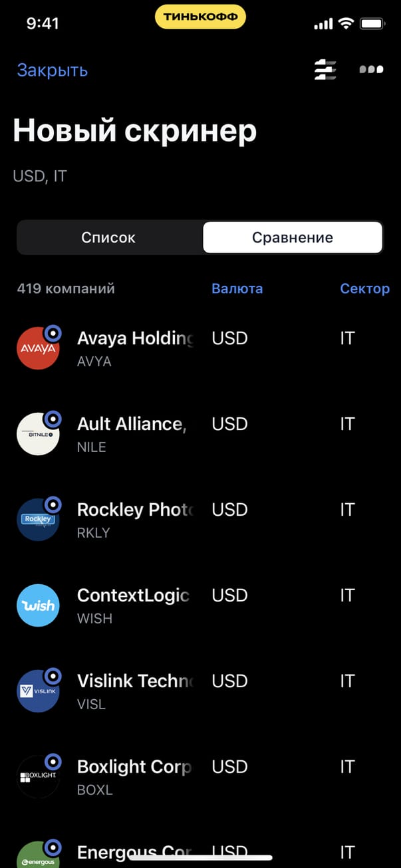Tap the Boxlight company logo
The height and width of the screenshot is (868, 401).
tap(39, 776)
